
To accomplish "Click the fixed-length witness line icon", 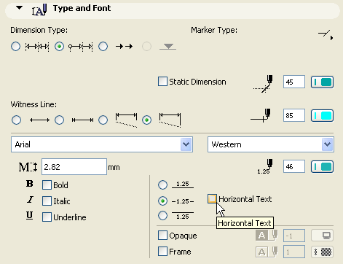I will pos(126,120).
